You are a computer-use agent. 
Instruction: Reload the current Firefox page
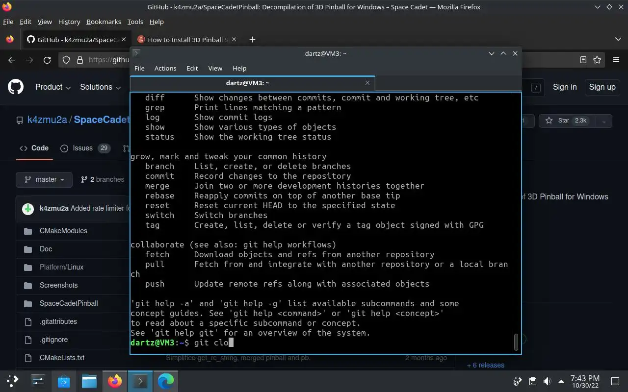[47, 60]
